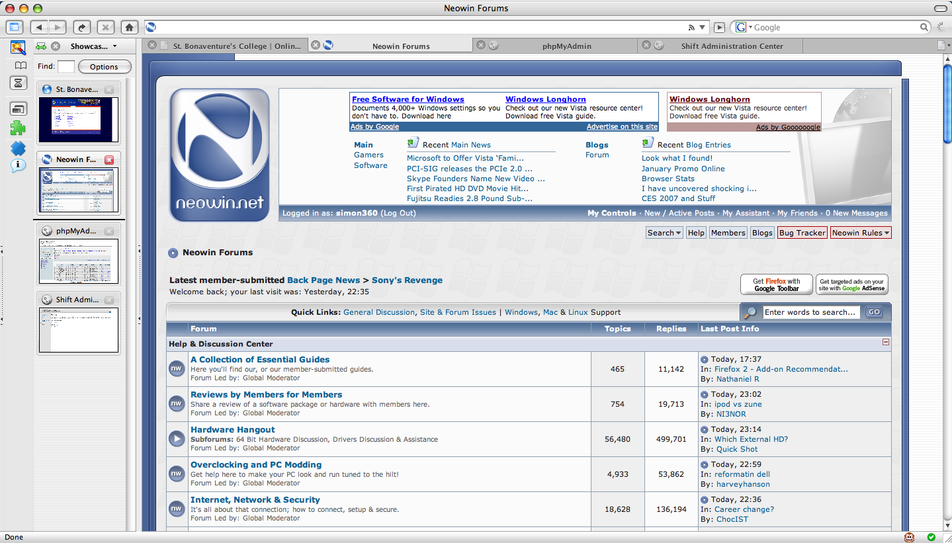Viewport: 952px width, 543px height.
Task: Click the forum icon beside Hardware Hangout
Action: (176, 439)
